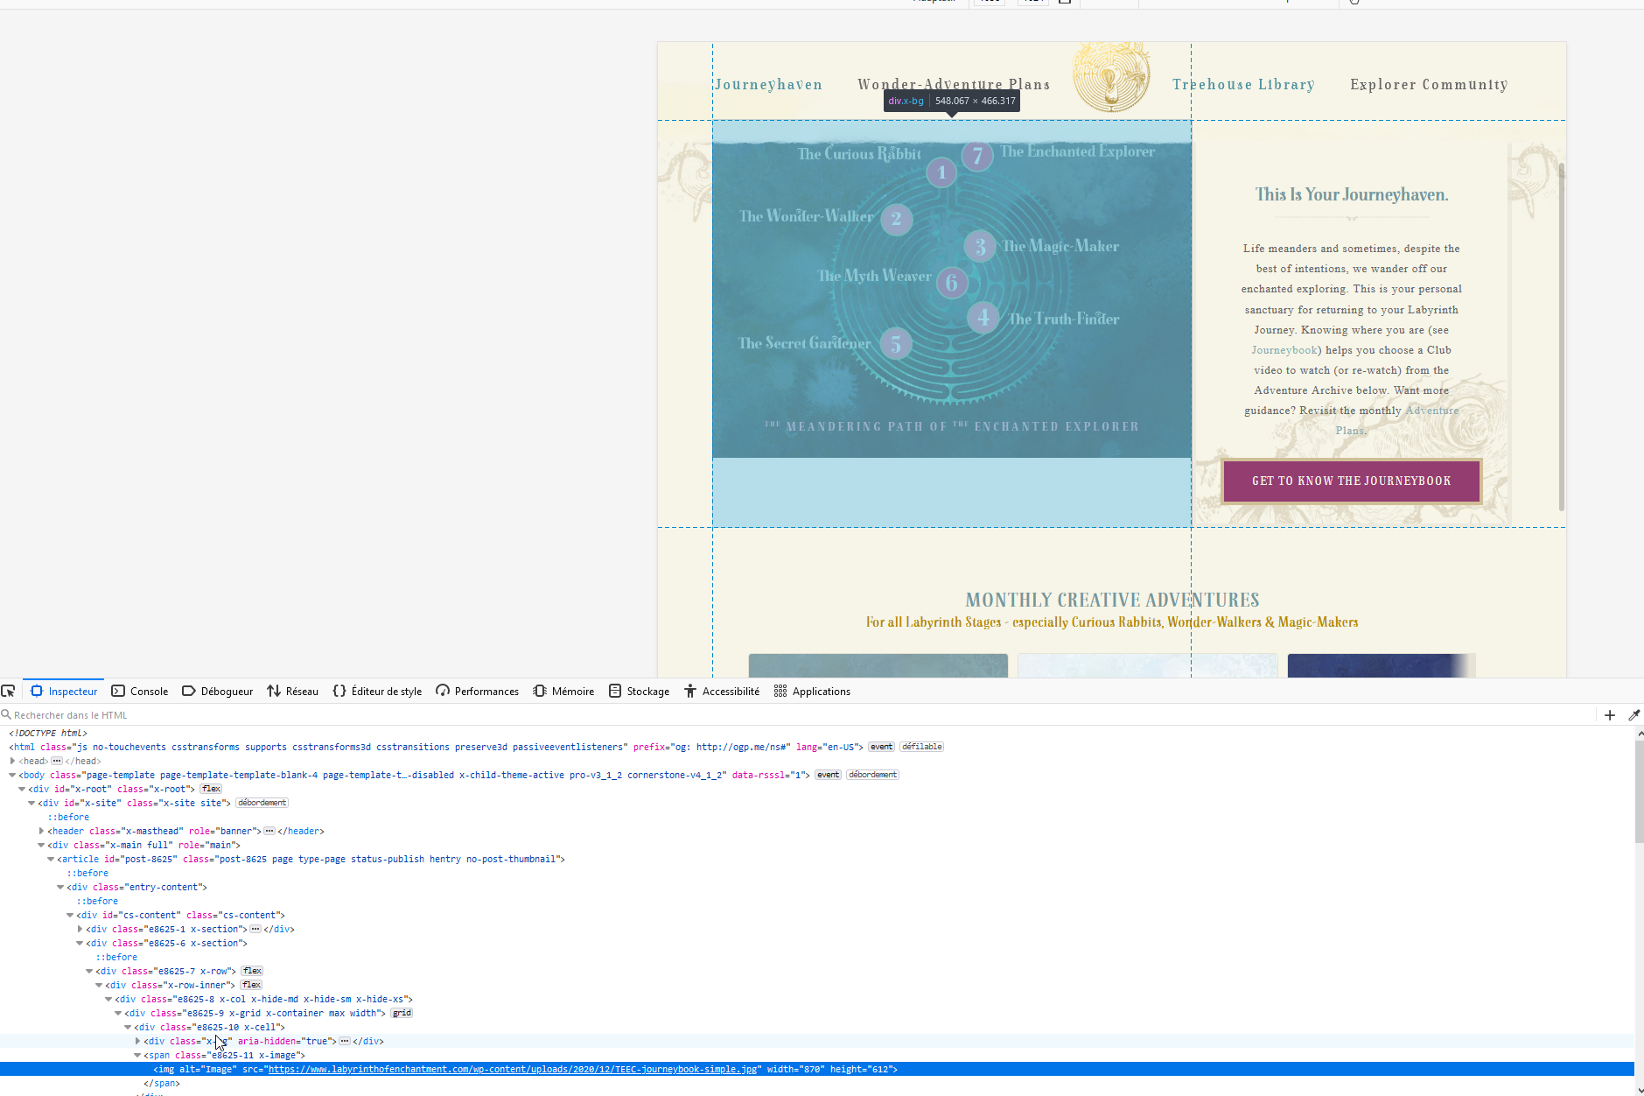Click the HTML search input field
This screenshot has height=1096, width=1644.
[x=796, y=715]
